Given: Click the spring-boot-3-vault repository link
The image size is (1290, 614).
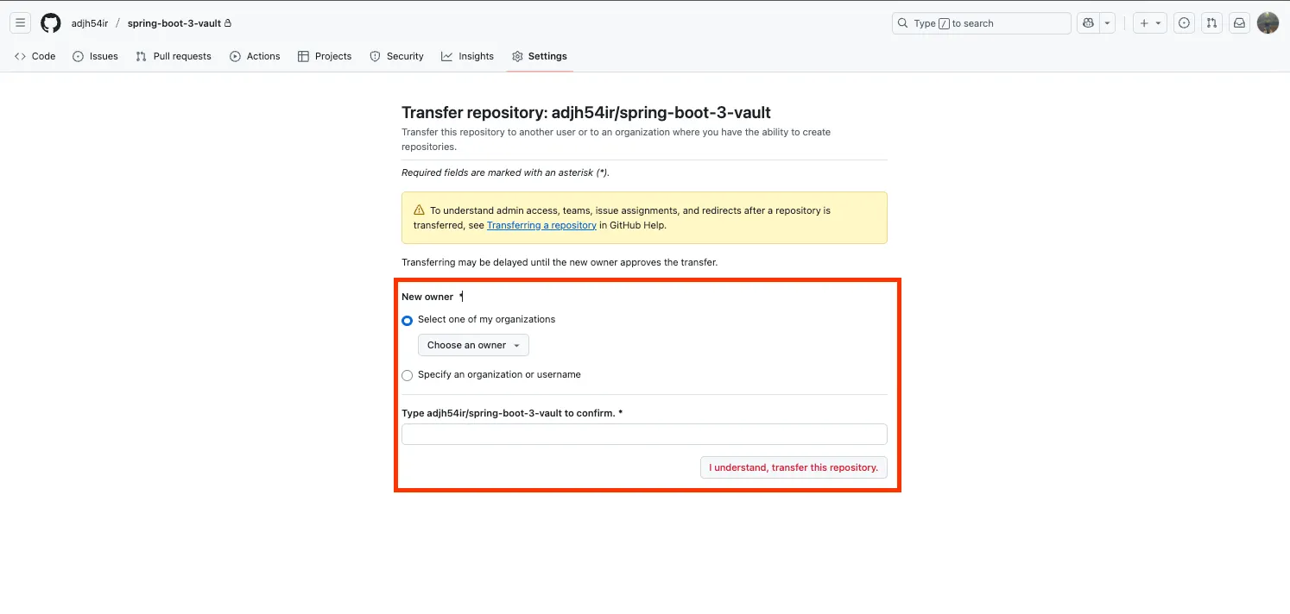Looking at the screenshot, I should tap(174, 23).
